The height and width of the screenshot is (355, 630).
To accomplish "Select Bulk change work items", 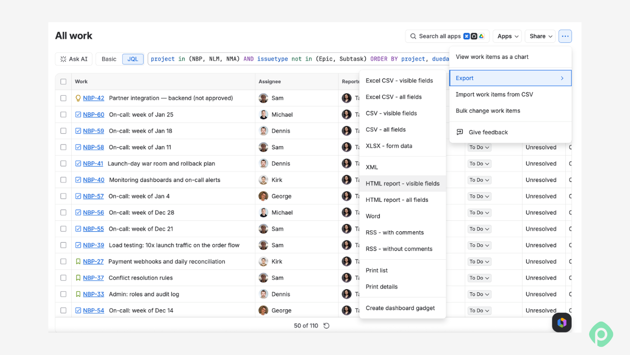I will point(510,111).
